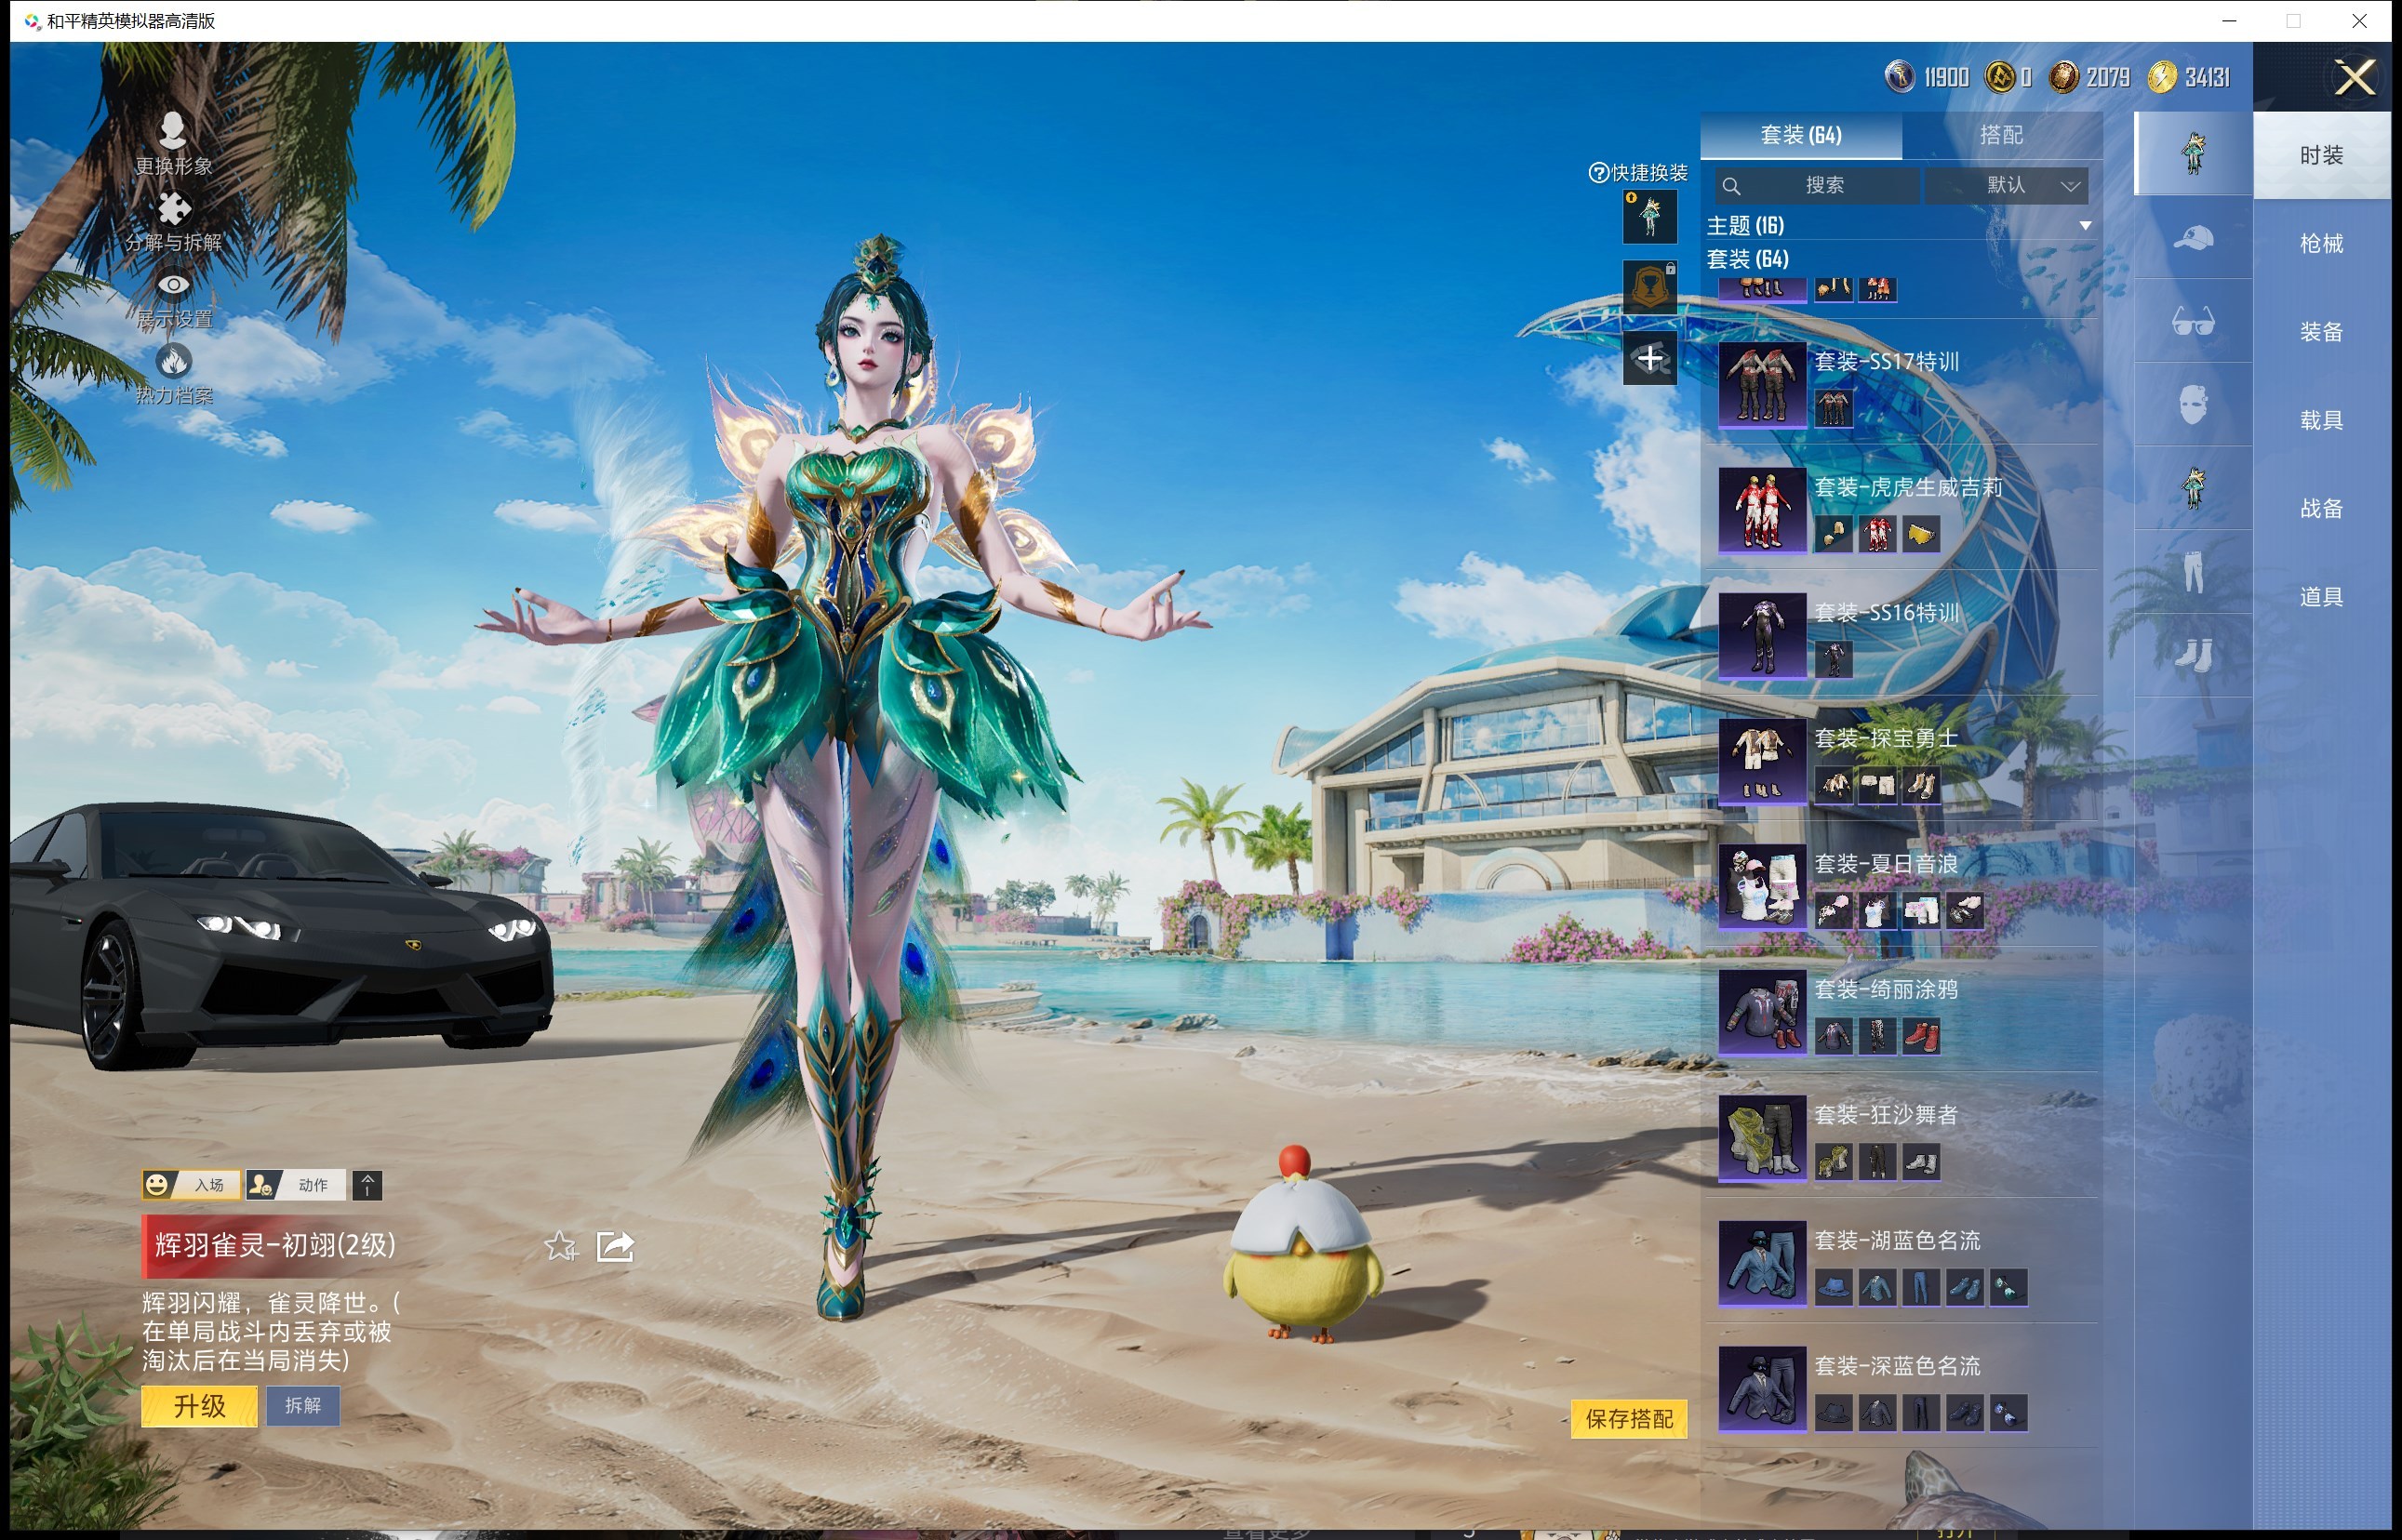This screenshot has height=1540, width=2402.
Task: Click the hat piece of 深蓝色名流 set
Action: pos(1833,1413)
